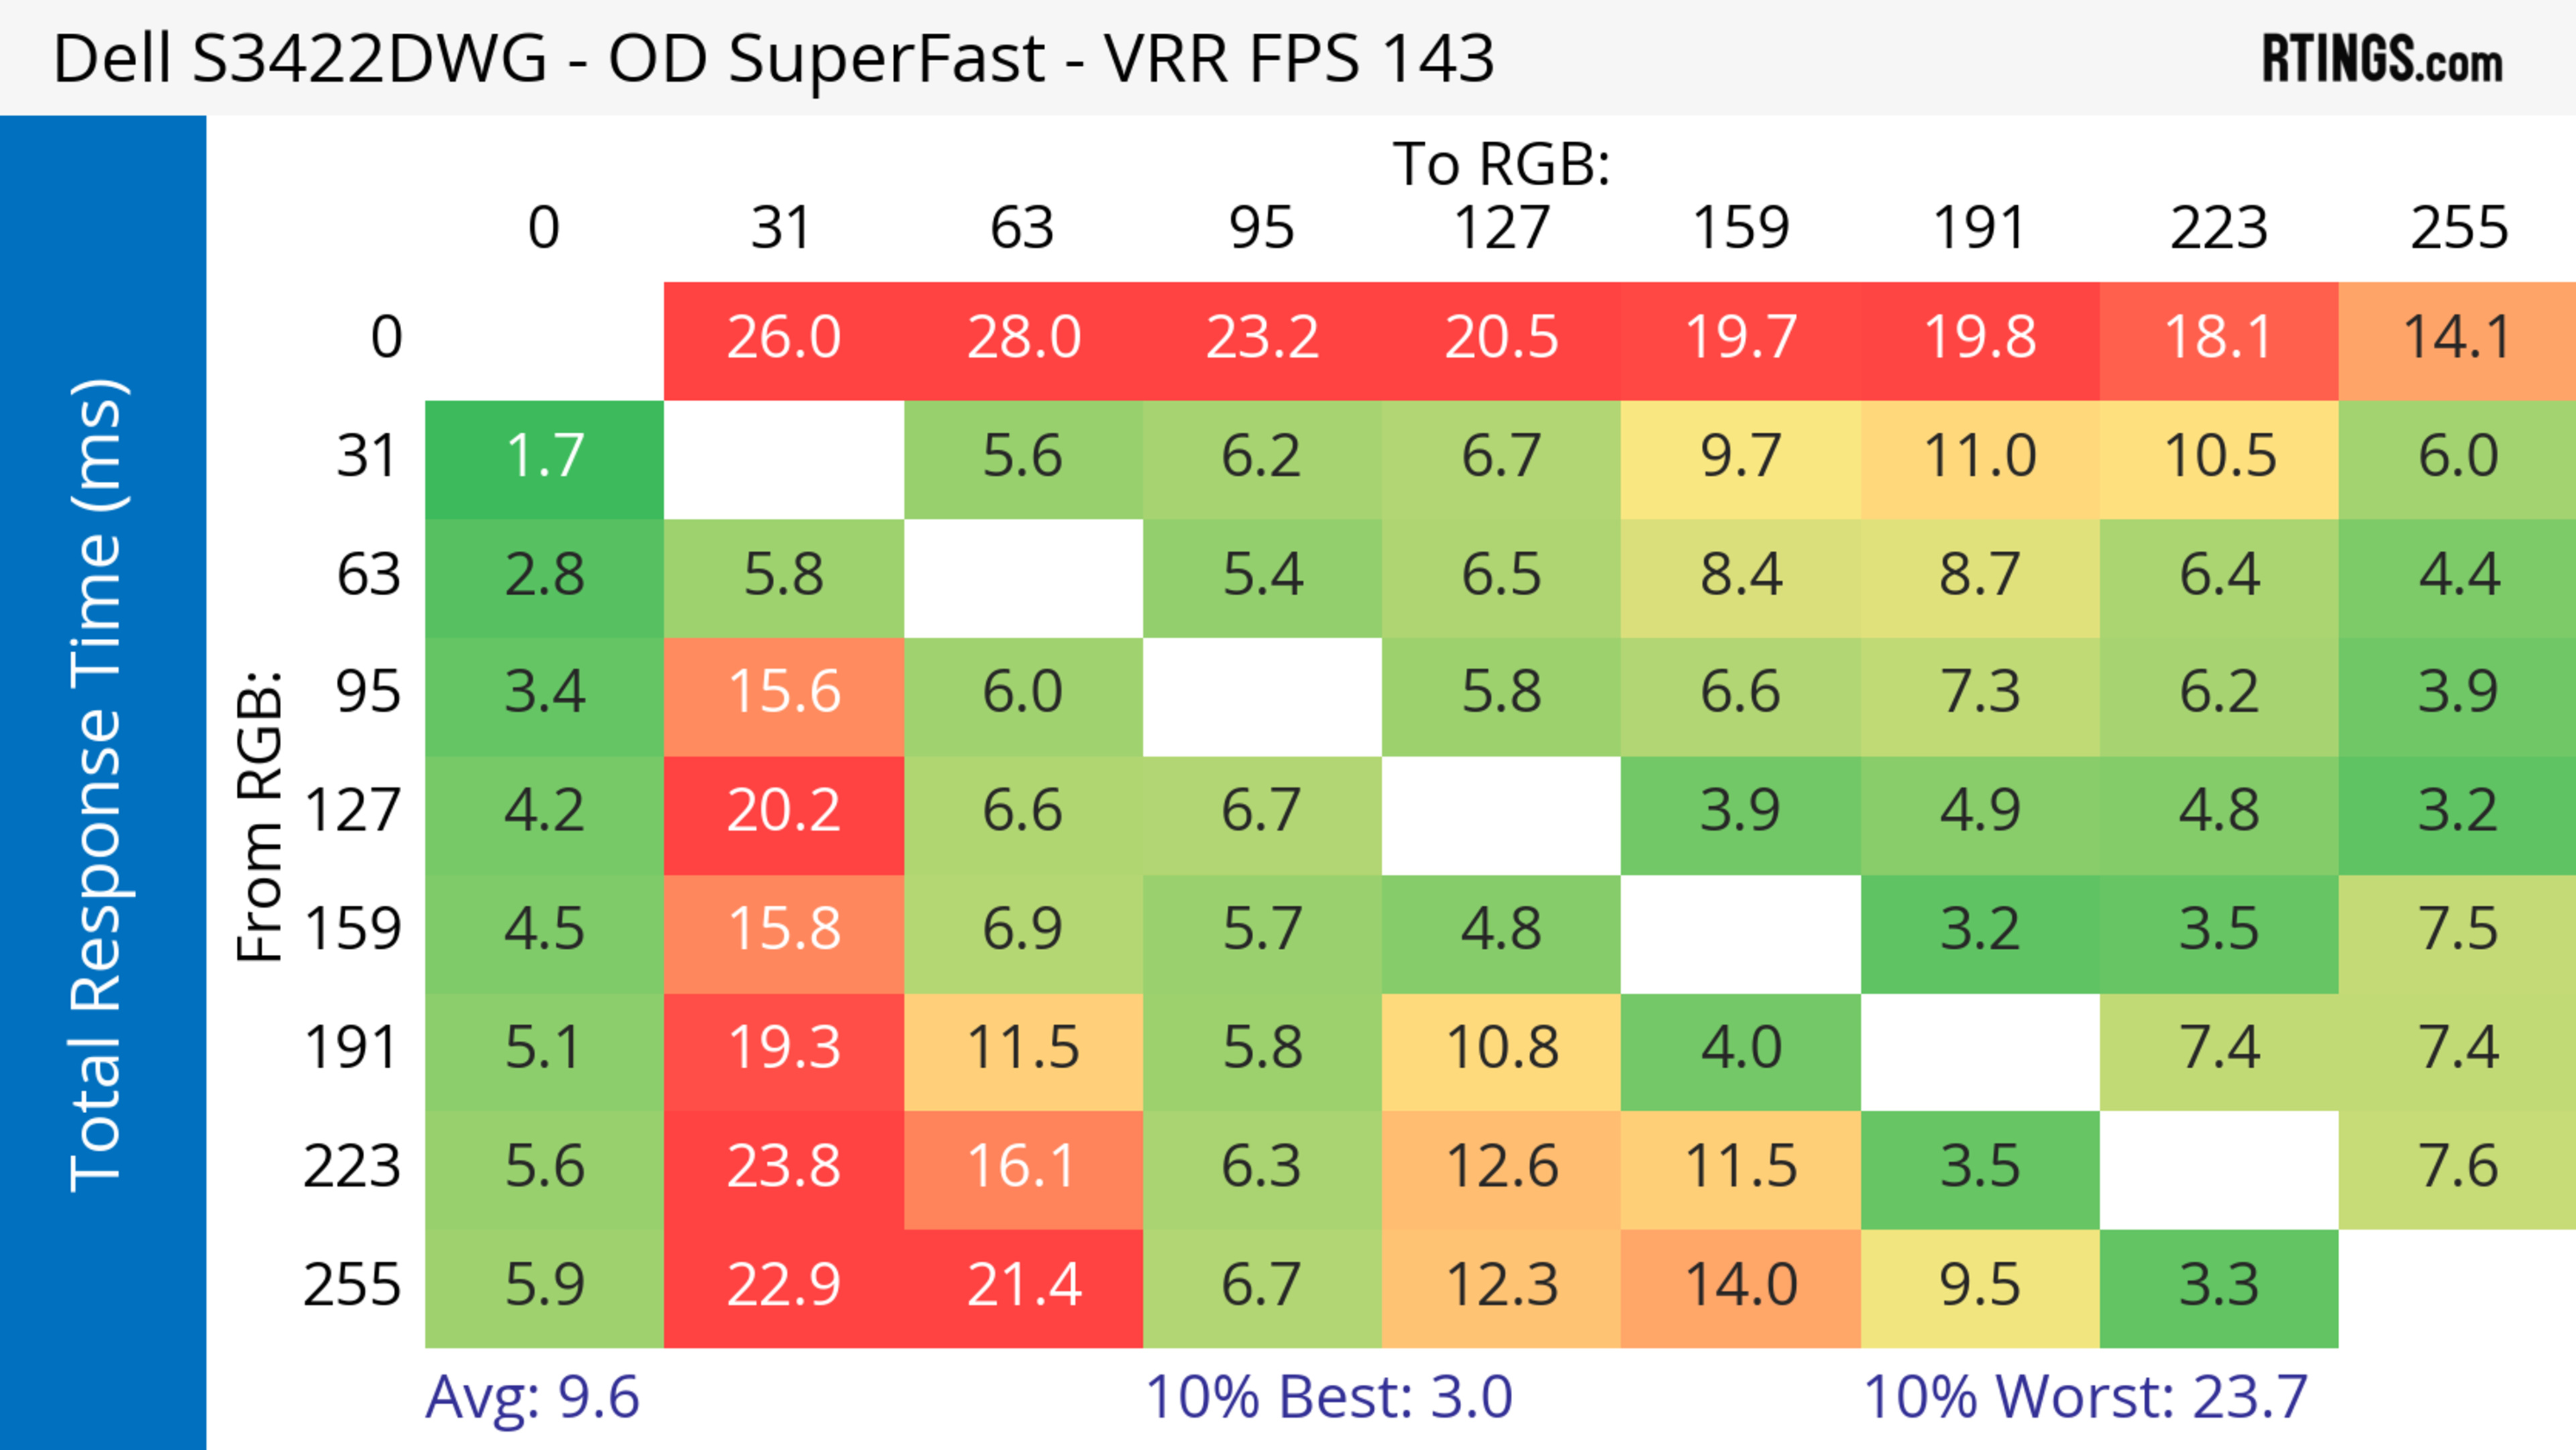Click the orange 14.0 cell
This screenshot has width=2576, height=1450.
tap(1740, 1286)
